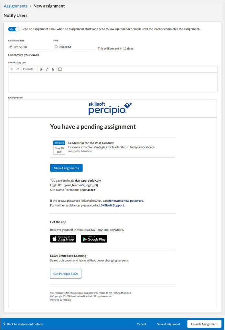The image size is (225, 330).
Task: Turn off the assignment email toggle
Action: click(x=14, y=29)
